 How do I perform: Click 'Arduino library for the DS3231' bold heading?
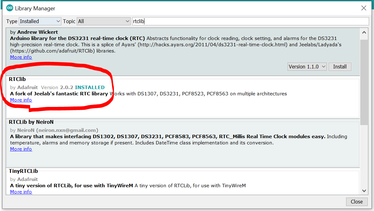coord(77,38)
